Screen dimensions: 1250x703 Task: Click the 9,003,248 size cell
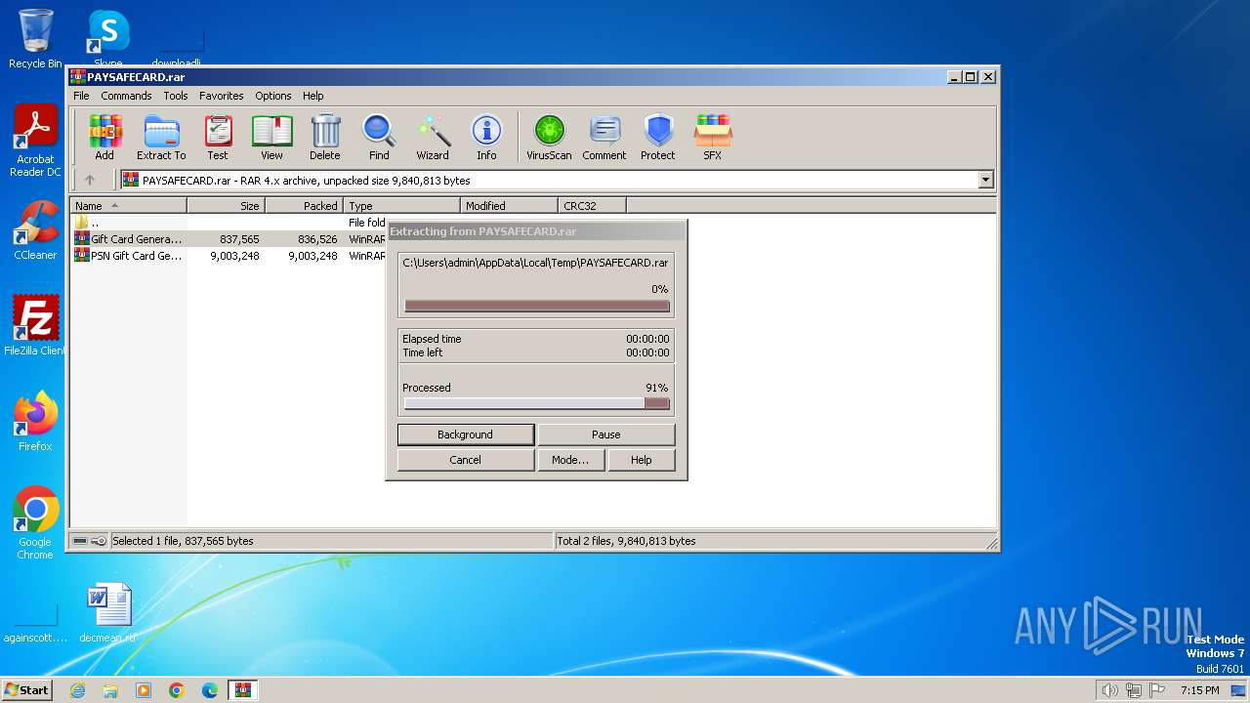(x=234, y=256)
